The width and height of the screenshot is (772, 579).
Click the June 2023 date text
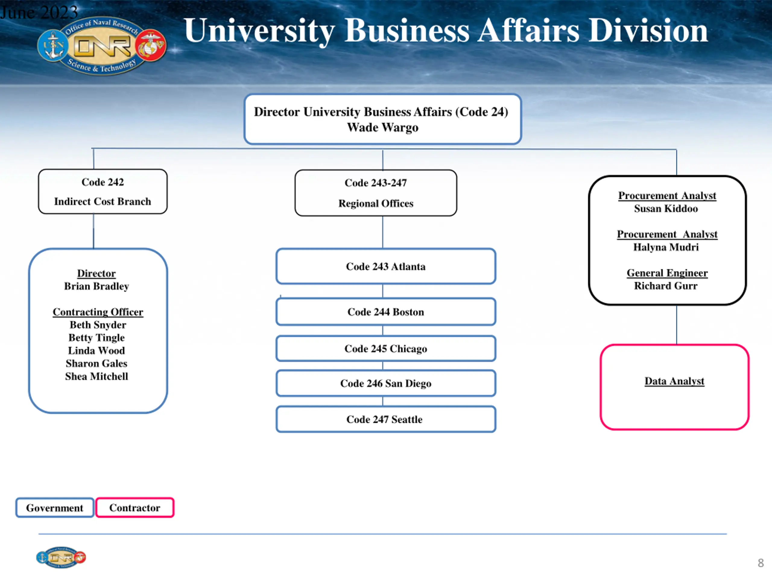[x=39, y=12]
